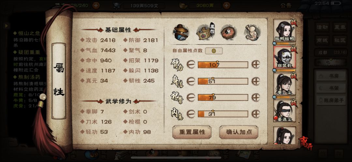Open the straw-hat character tab icon
352x162 pixels.
181,32
